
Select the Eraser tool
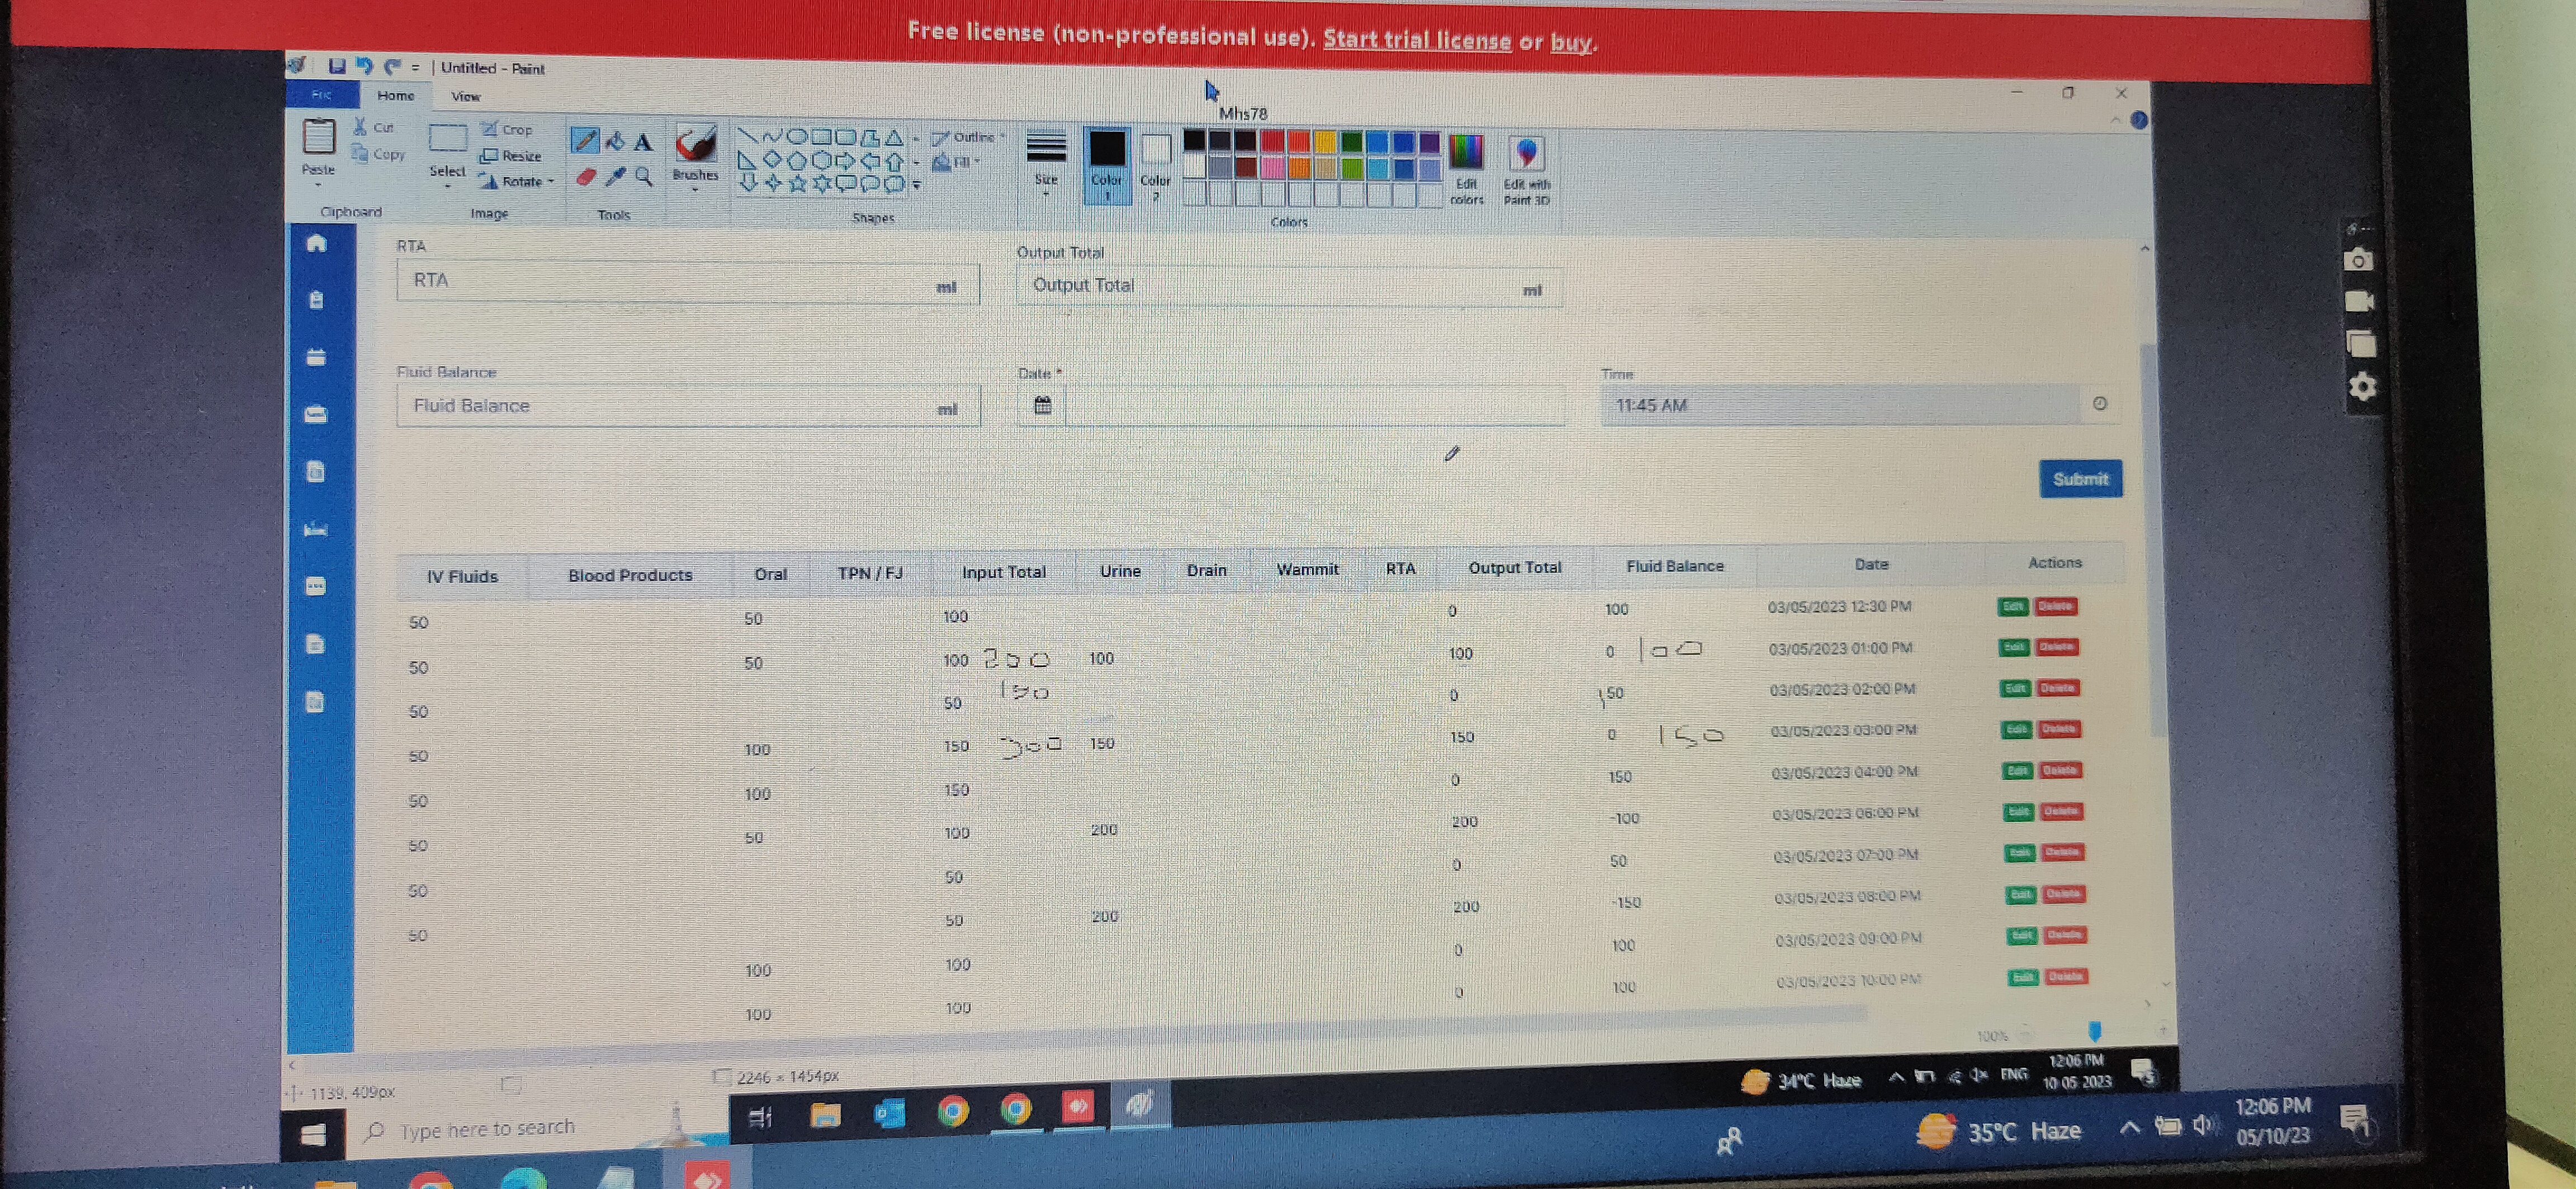(585, 178)
